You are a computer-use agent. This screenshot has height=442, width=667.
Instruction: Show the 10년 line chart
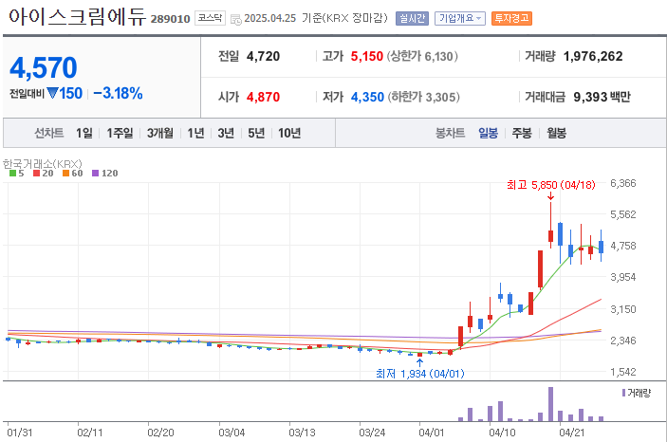point(289,133)
